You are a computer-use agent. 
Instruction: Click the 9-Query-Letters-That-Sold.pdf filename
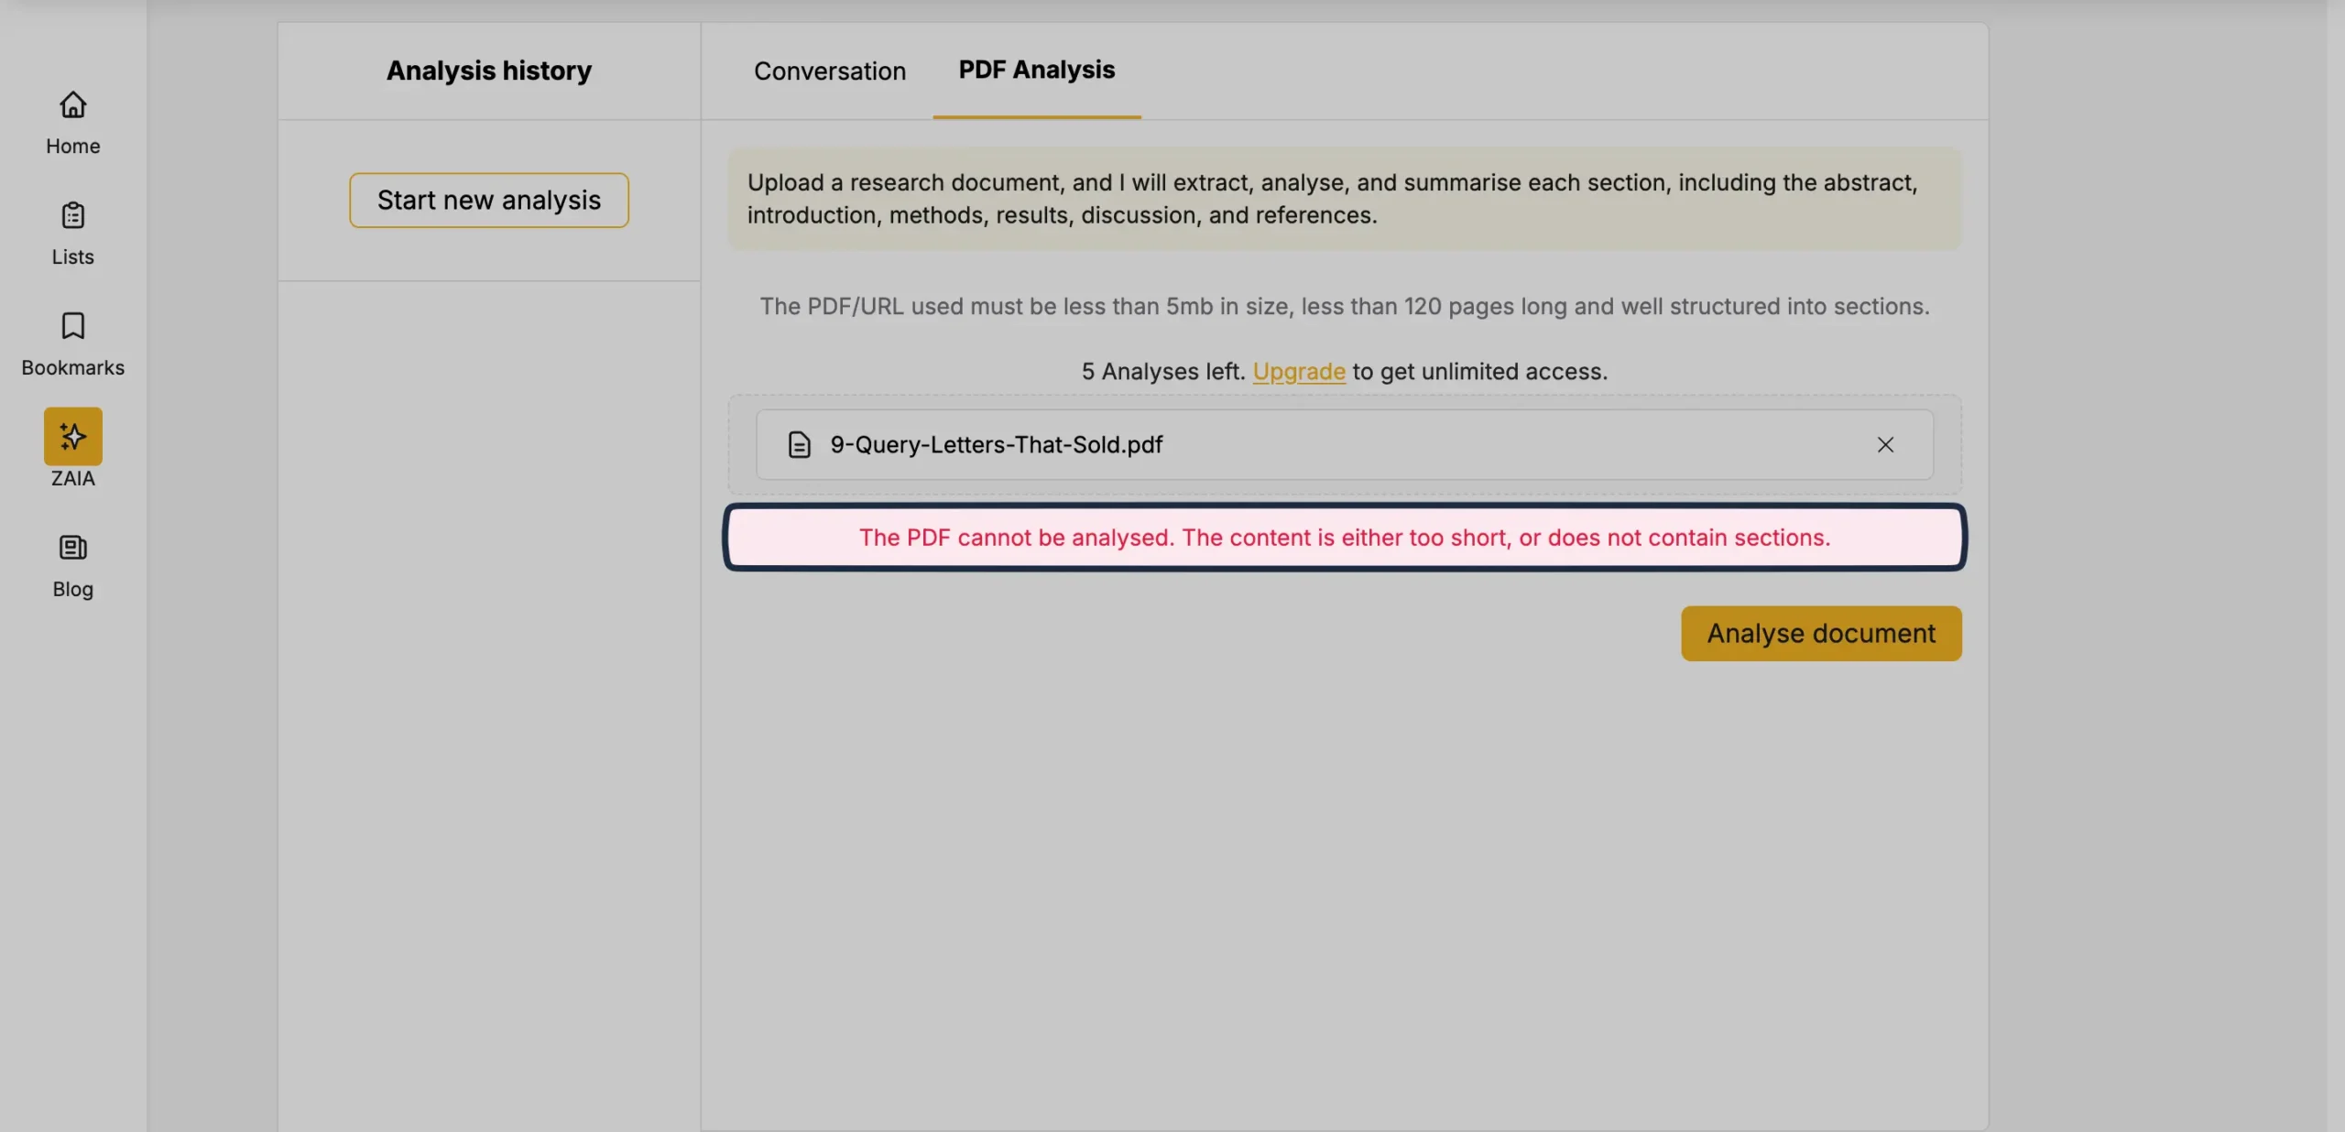(x=996, y=444)
